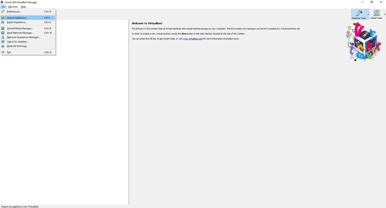Click the Machine Tools hammer button
This screenshot has height=208, width=386.
[359, 14]
